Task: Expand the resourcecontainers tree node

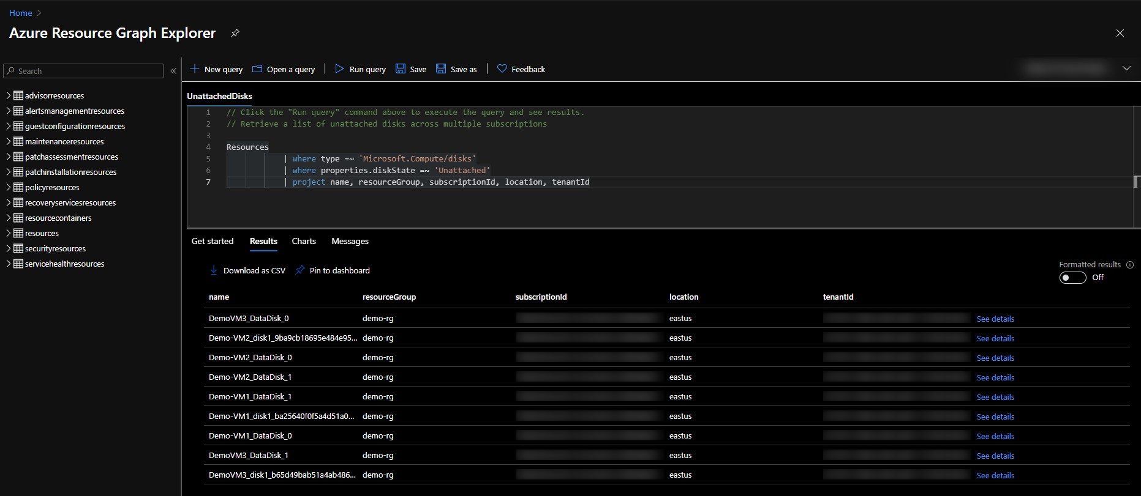Action: pyautogui.click(x=9, y=218)
